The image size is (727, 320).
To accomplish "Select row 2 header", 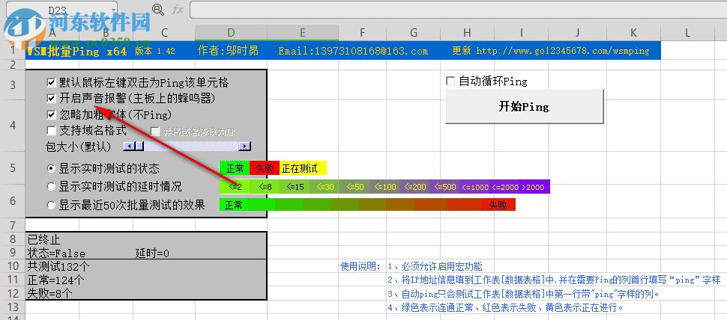I will 13,65.
